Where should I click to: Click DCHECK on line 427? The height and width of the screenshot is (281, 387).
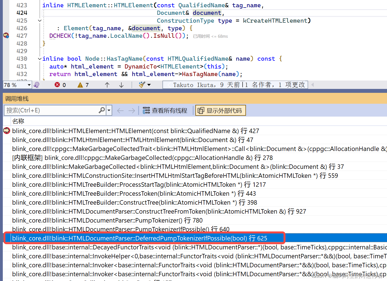pos(60,36)
